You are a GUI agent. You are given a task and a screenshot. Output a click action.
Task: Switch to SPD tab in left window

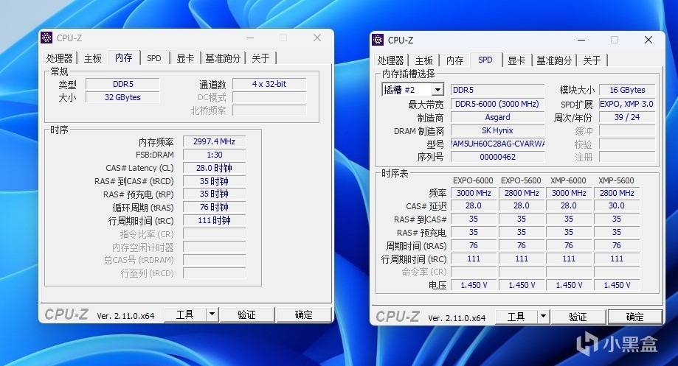(154, 58)
